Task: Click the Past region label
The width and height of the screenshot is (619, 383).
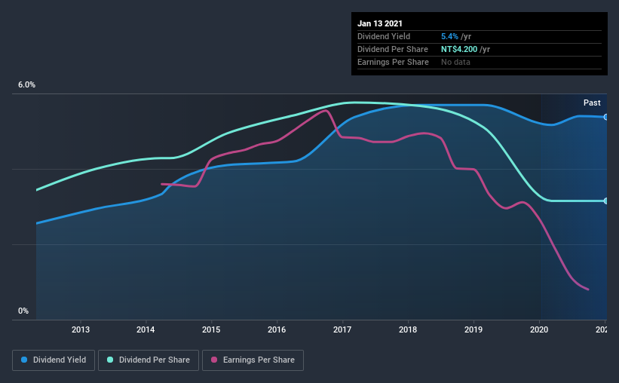Action: click(592, 103)
